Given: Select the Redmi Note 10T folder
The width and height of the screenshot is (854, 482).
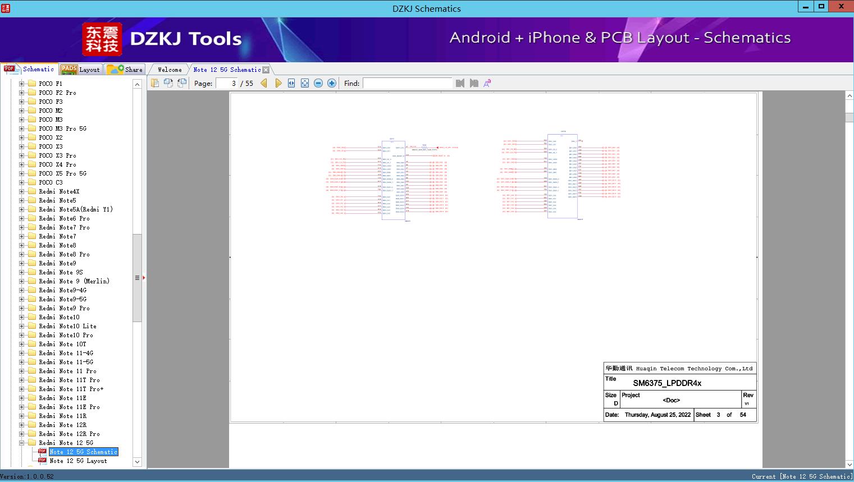Looking at the screenshot, I should pyautogui.click(x=63, y=344).
